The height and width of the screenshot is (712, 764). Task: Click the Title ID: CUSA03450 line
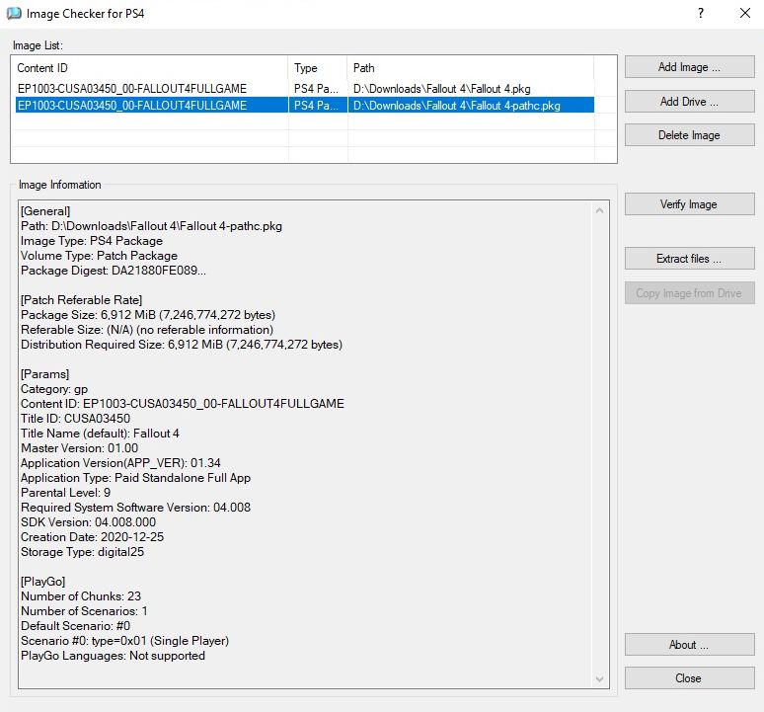pyautogui.click(x=76, y=419)
